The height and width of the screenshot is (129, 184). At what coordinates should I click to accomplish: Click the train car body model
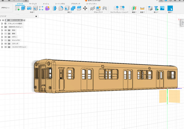pyautogui.click(x=106, y=76)
